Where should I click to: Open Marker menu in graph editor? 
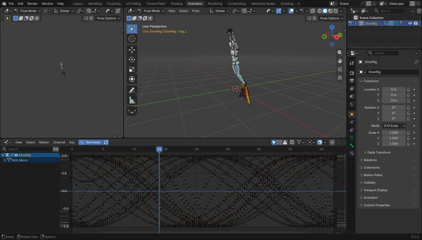pos(44,142)
